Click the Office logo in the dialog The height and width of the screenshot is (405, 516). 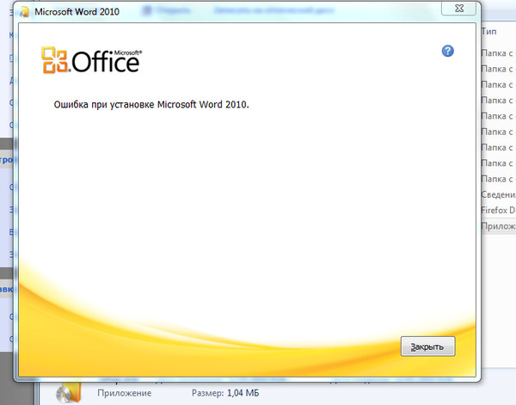point(92,60)
